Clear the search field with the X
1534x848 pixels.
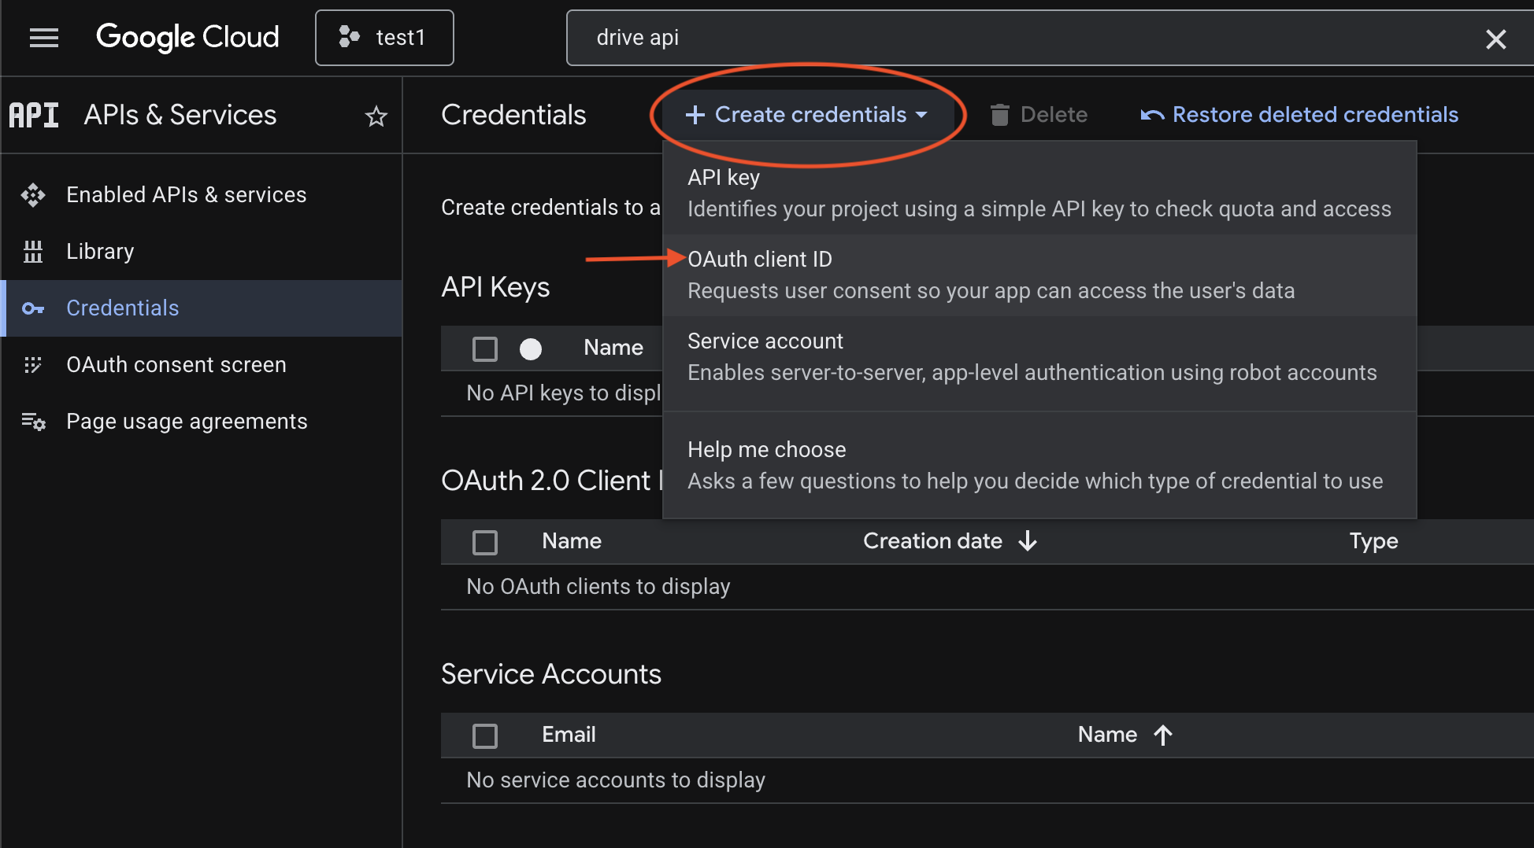(1495, 38)
